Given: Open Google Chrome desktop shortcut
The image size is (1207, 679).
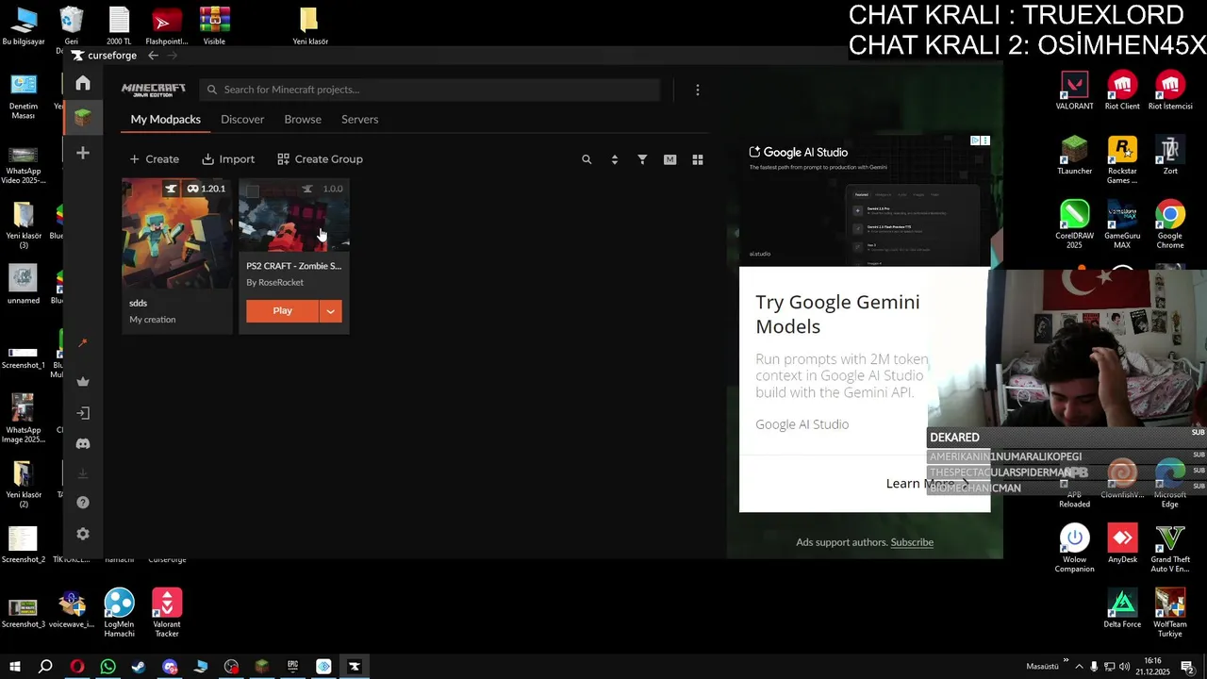Looking at the screenshot, I should point(1170,225).
